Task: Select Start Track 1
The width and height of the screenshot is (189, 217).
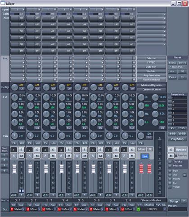Action: (x=4, y=155)
